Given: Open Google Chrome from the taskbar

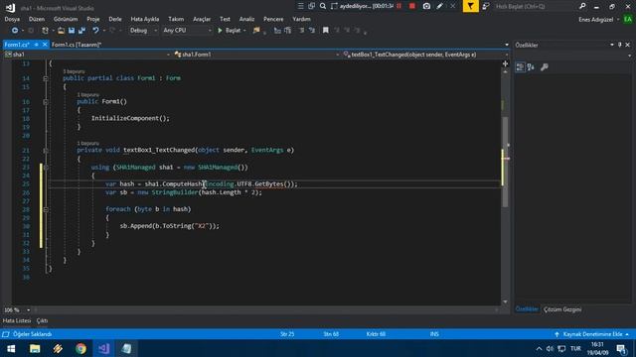Looking at the screenshot, I should (x=80, y=348).
